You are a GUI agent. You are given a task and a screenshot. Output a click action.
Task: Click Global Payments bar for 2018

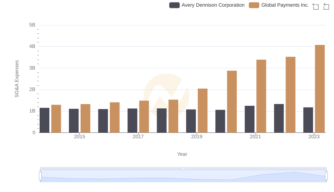(173, 116)
